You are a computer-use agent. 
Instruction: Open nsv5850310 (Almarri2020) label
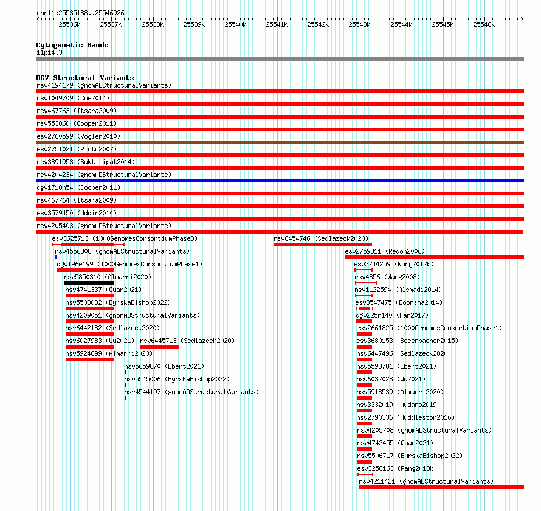click(x=108, y=277)
